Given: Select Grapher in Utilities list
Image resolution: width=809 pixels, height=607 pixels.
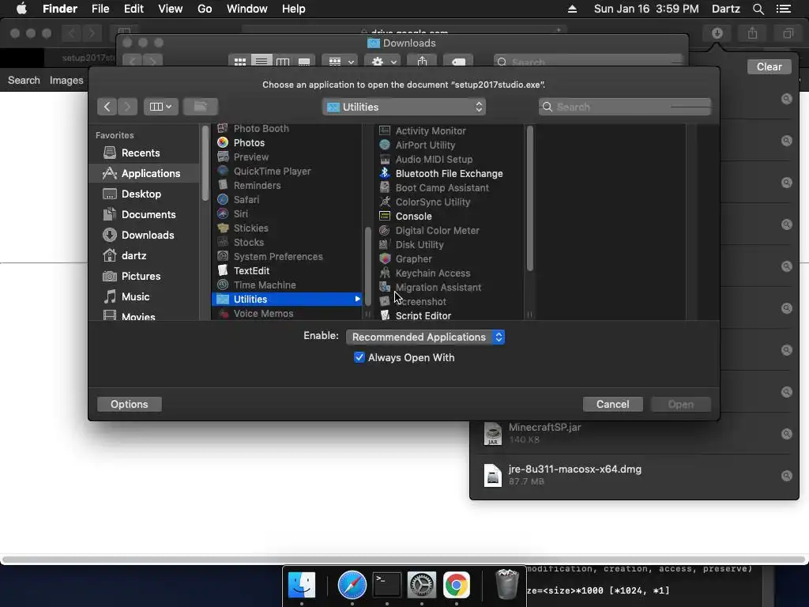Looking at the screenshot, I should pos(413,258).
